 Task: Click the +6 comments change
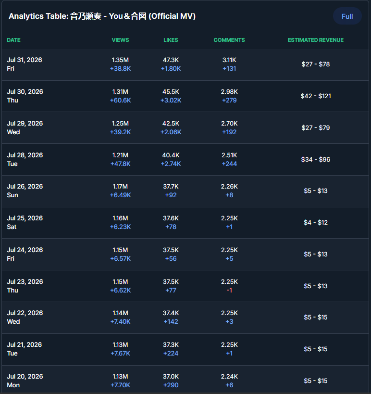(229, 385)
